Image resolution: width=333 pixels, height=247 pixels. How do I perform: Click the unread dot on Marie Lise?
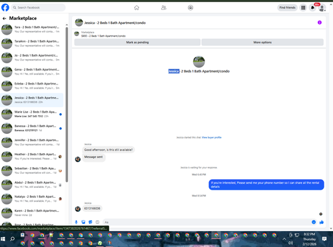click(61, 115)
